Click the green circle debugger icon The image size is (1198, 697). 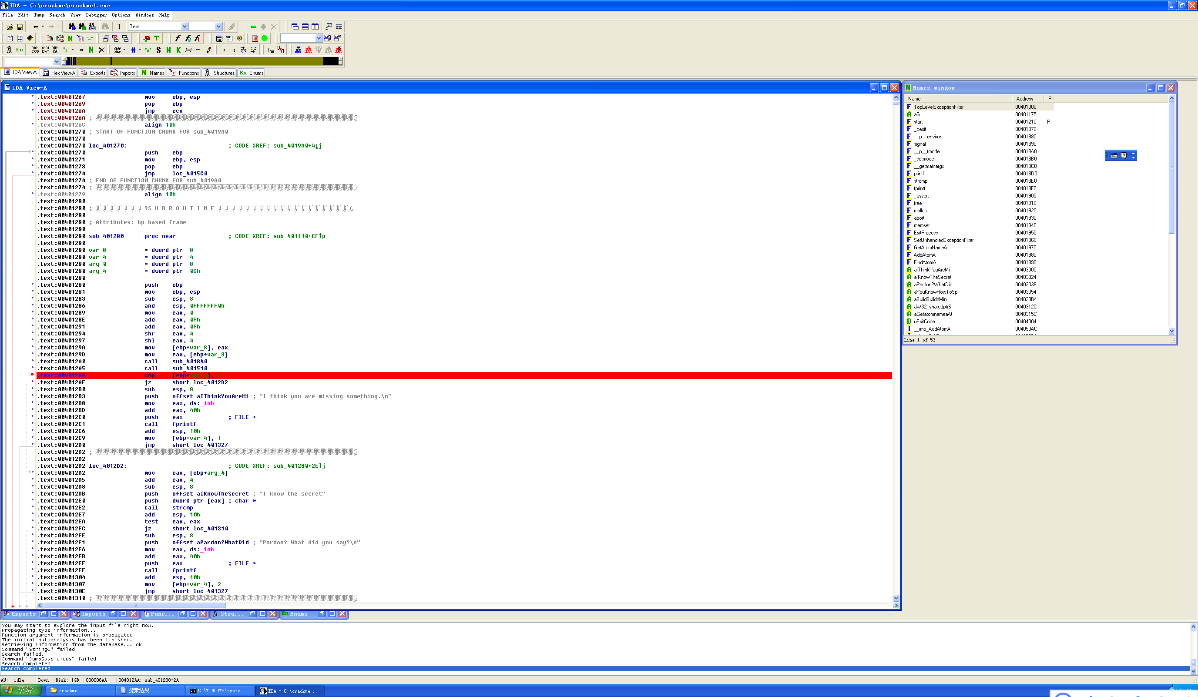tap(265, 39)
